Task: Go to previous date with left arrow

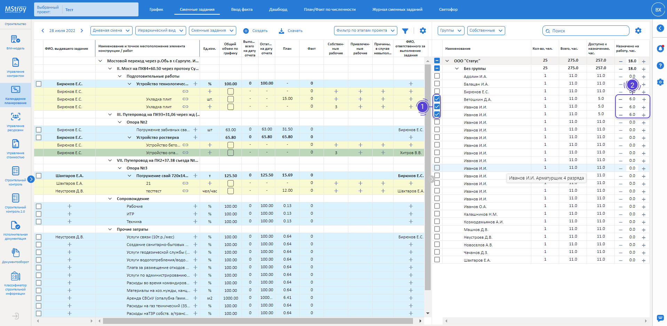Action: click(x=43, y=31)
